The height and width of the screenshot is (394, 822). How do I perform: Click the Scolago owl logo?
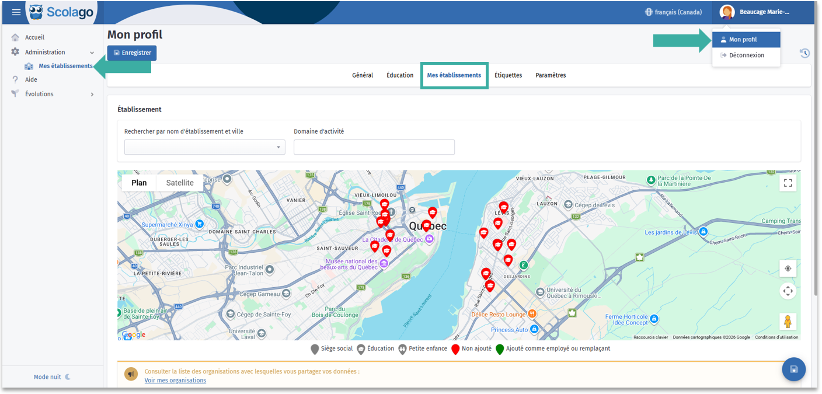click(x=36, y=12)
